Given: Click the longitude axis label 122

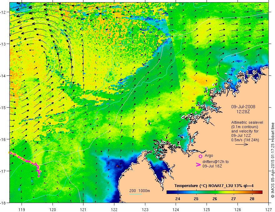Looking at the screenshot, I should (x=114, y=210).
